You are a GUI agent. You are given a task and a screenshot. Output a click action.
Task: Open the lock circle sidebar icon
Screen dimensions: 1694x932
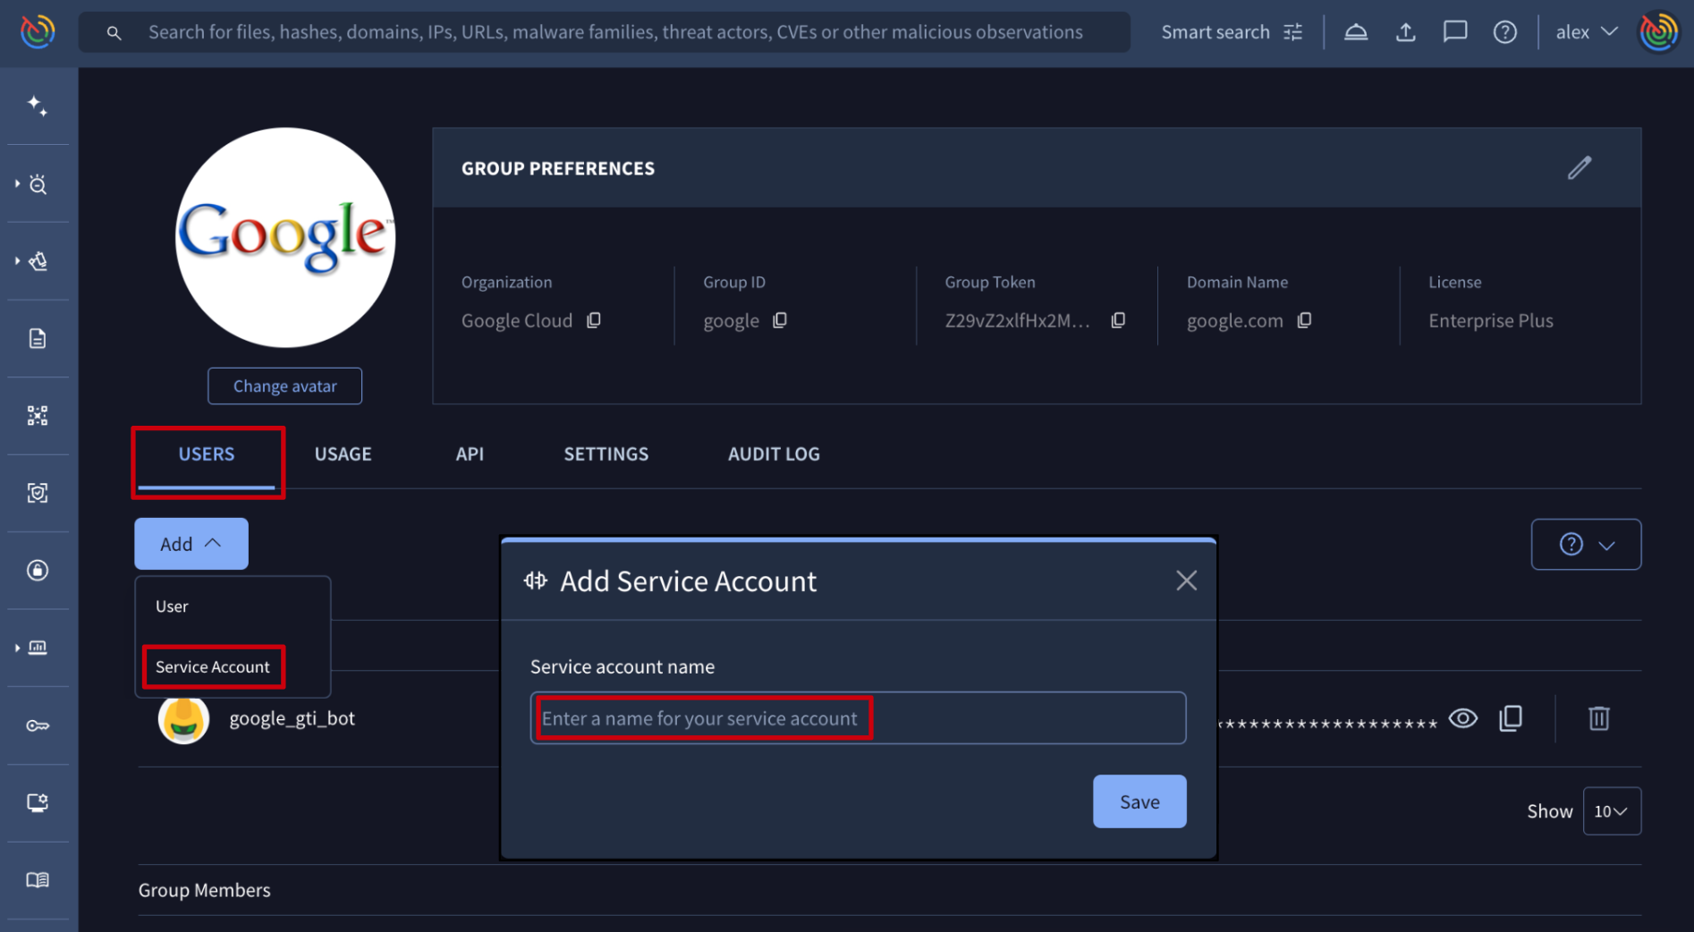[x=38, y=570]
